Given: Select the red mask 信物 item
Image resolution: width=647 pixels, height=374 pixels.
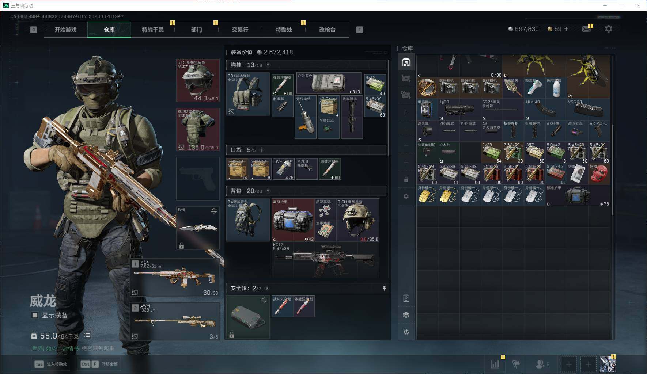Looking at the screenshot, I should (599, 174).
